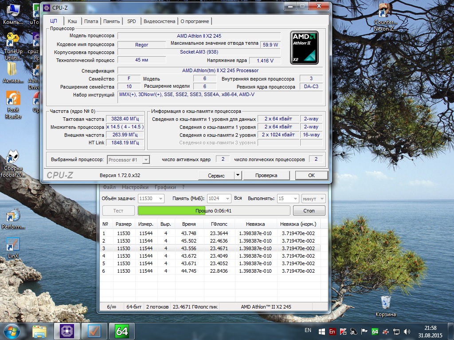454x340 pixels.
Task: Click the green 64 tray icon
Action: point(375,332)
